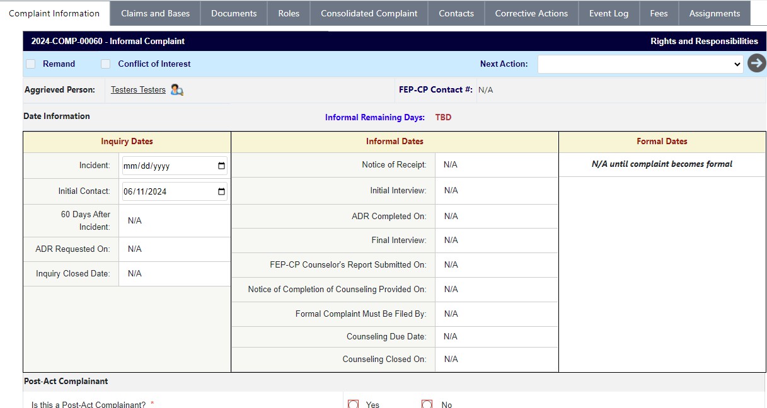Click the Initial Interview label
This screenshot has width=767, height=408.
pos(398,190)
